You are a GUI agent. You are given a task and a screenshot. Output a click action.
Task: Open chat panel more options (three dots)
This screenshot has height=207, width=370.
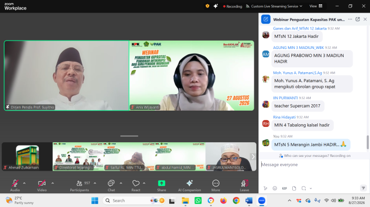[350, 19]
